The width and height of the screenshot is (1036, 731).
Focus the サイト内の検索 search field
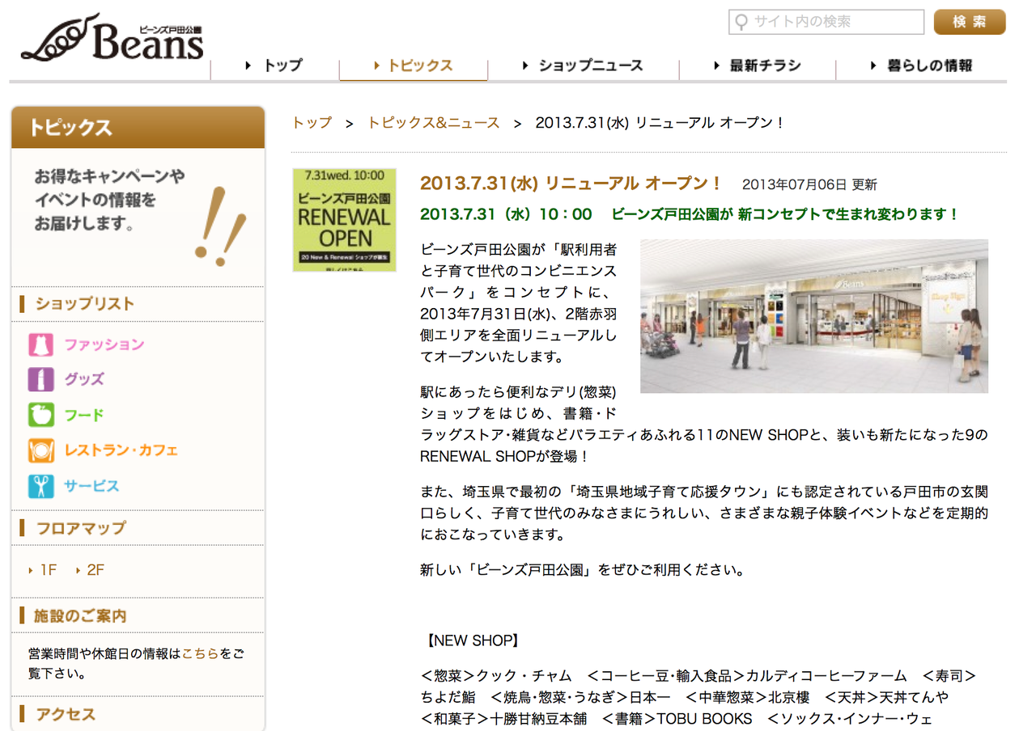[826, 22]
